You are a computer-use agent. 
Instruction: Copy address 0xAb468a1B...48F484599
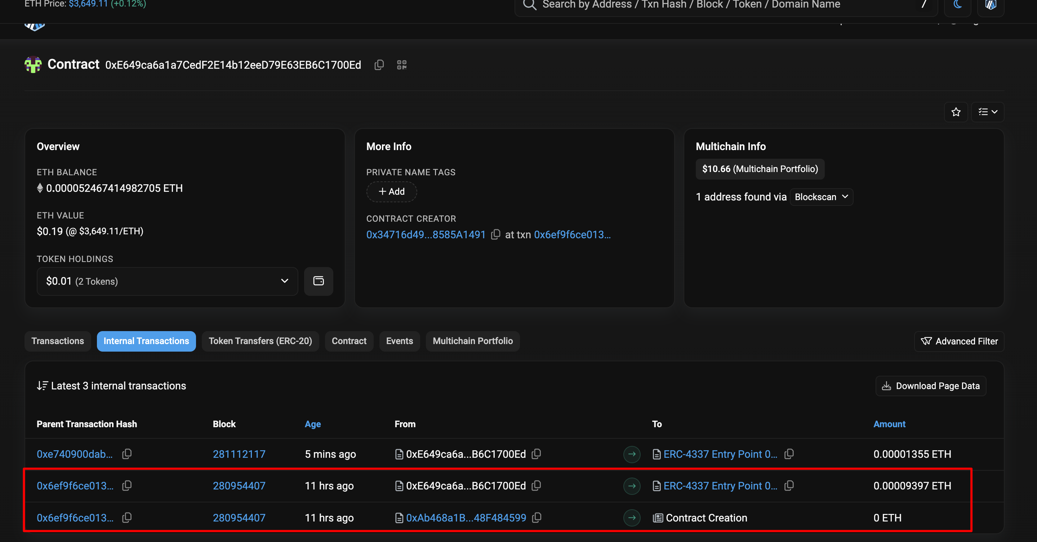536,518
